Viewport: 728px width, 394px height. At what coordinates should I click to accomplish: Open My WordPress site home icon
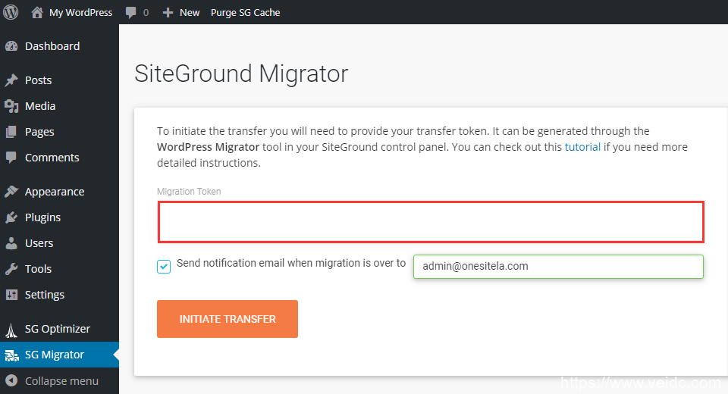pos(37,12)
